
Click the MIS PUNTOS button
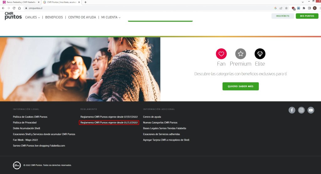[307, 16]
